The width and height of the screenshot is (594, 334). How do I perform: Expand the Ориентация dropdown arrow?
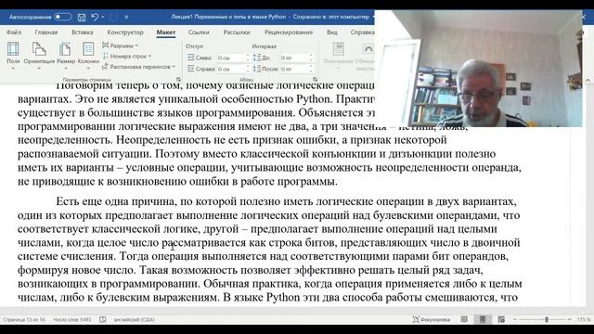pyautogui.click(x=39, y=69)
